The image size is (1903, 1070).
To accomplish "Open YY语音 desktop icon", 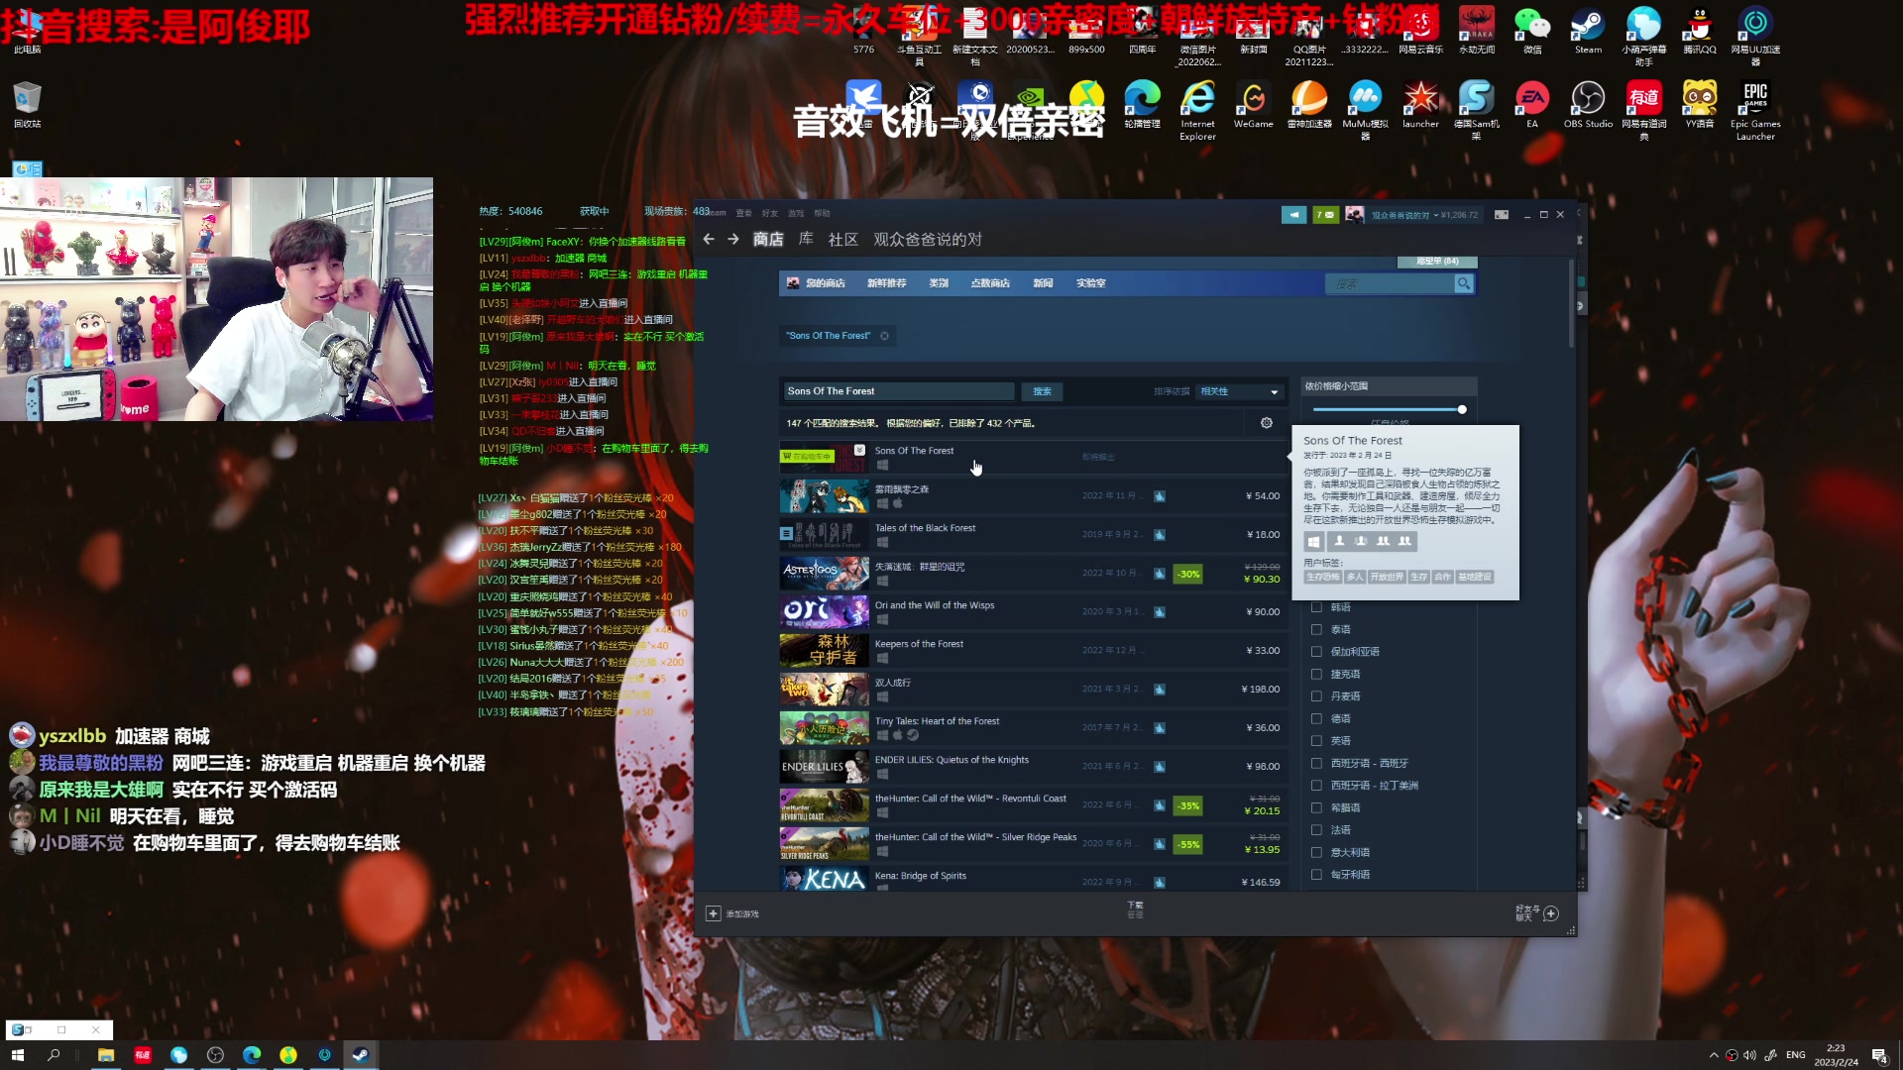I will click(x=1699, y=105).
